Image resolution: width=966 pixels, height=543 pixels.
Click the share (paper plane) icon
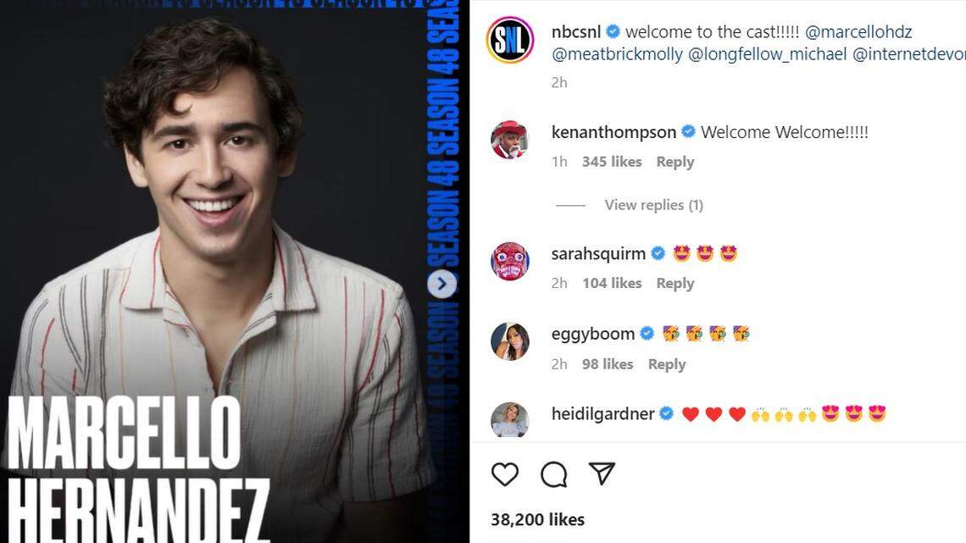pos(602,474)
